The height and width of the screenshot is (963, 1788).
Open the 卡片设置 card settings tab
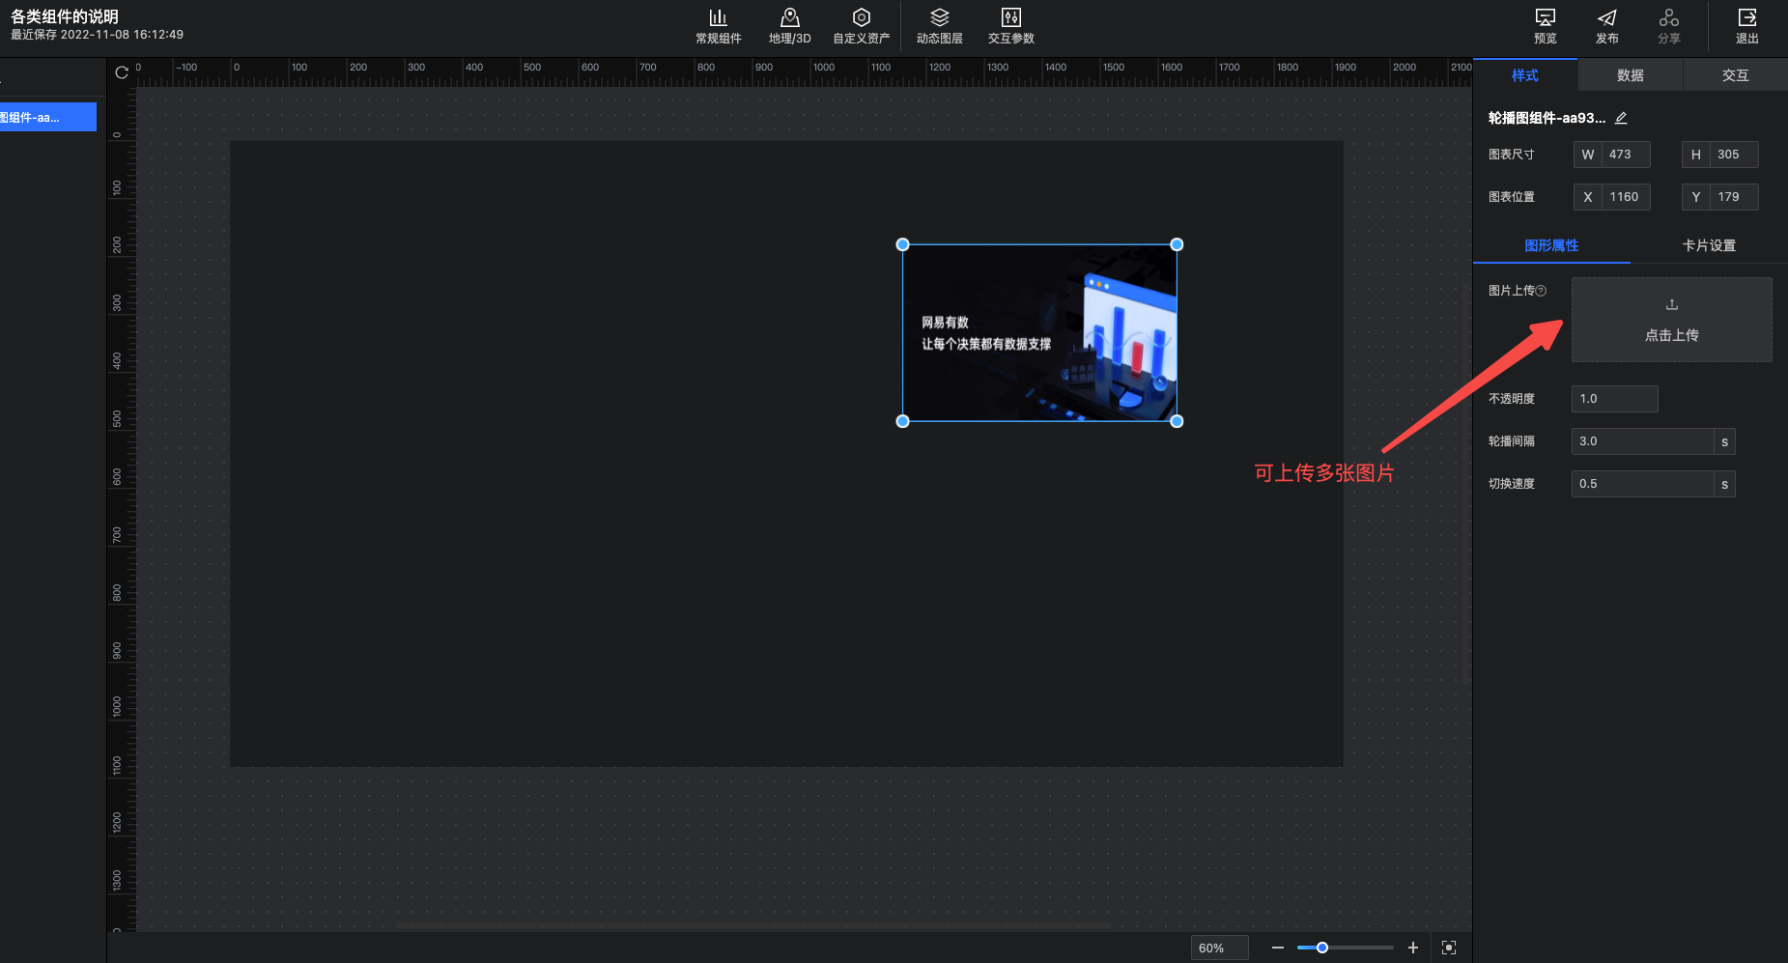pyautogui.click(x=1708, y=245)
